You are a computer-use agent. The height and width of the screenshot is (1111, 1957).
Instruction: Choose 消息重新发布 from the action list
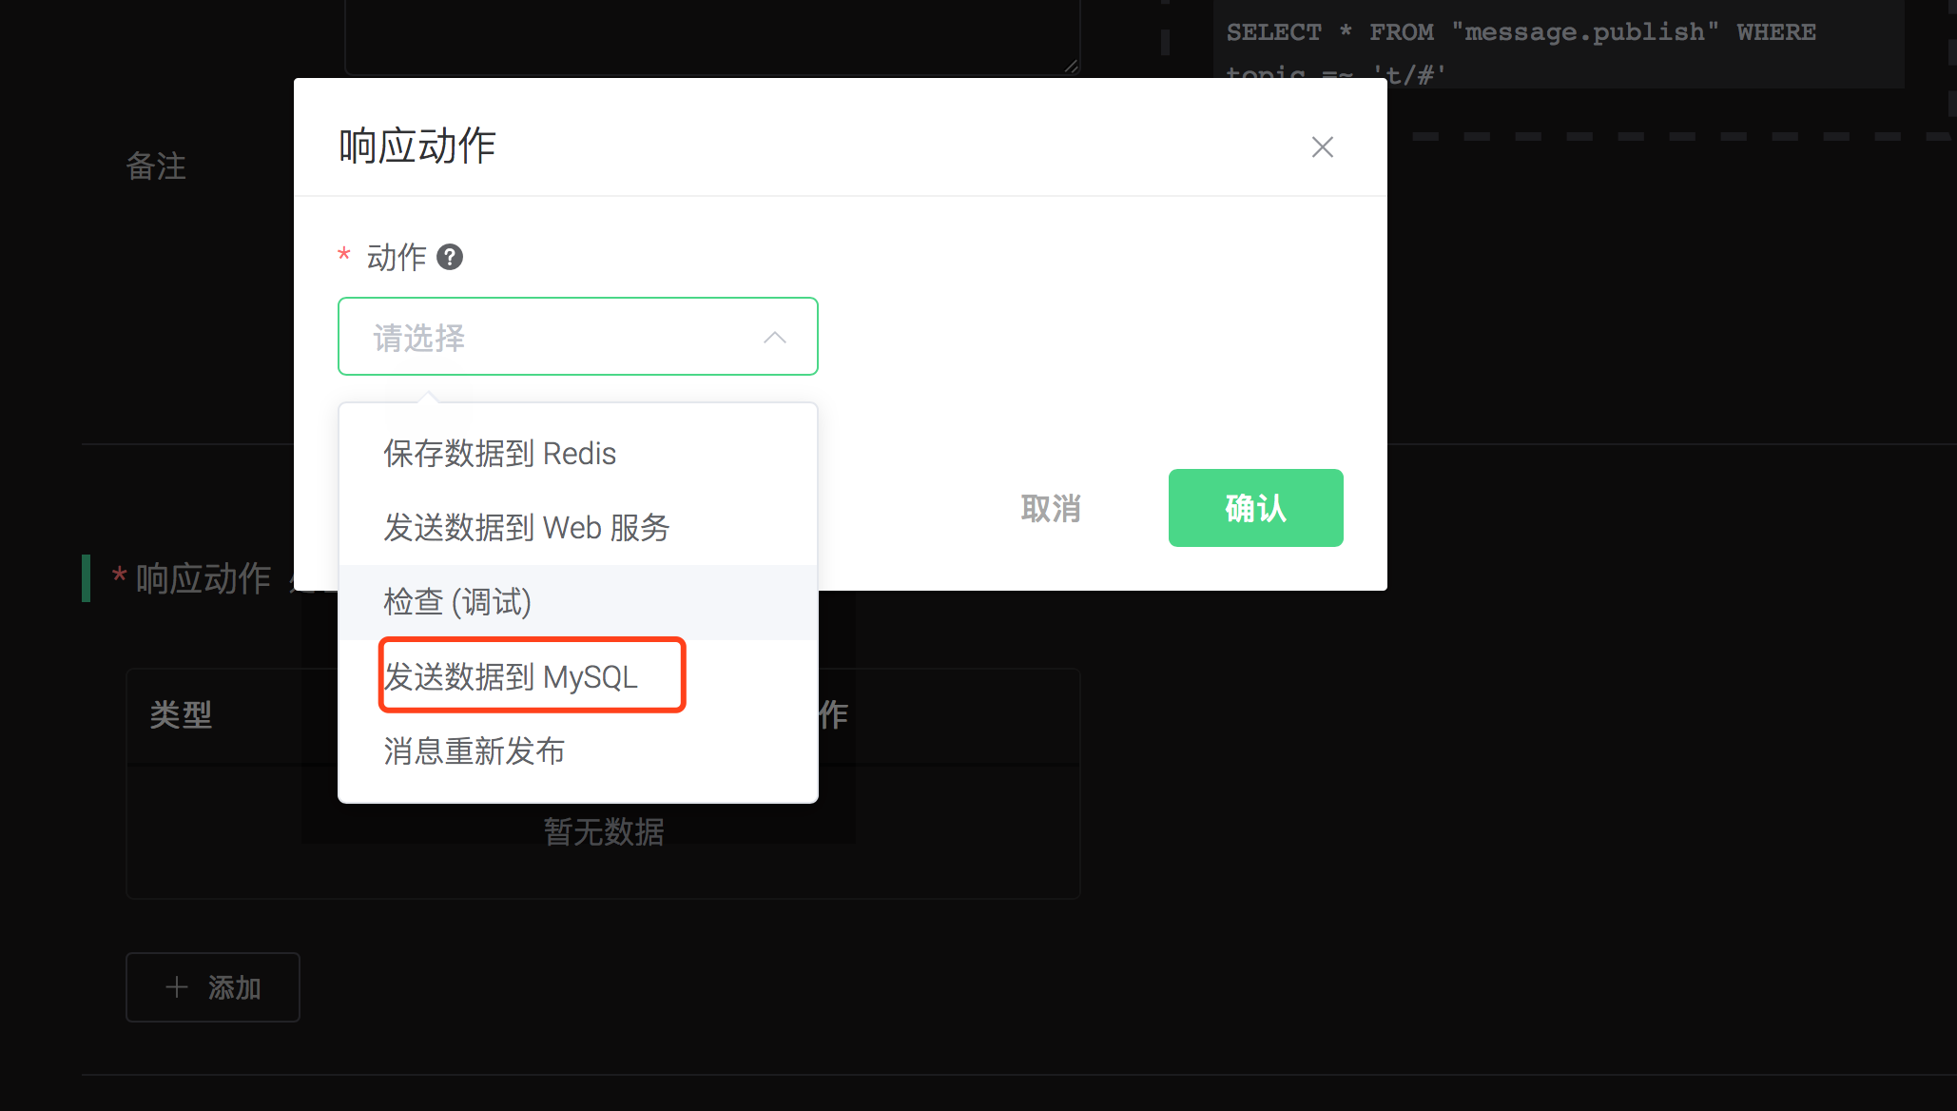(x=473, y=751)
